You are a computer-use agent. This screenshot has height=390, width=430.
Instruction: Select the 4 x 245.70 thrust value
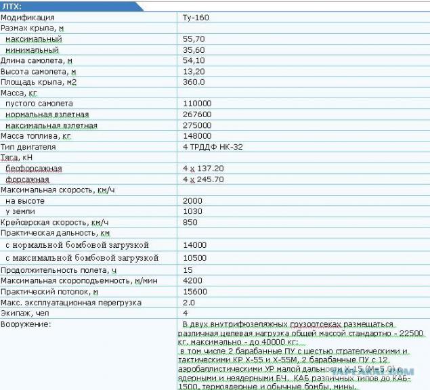(203, 179)
